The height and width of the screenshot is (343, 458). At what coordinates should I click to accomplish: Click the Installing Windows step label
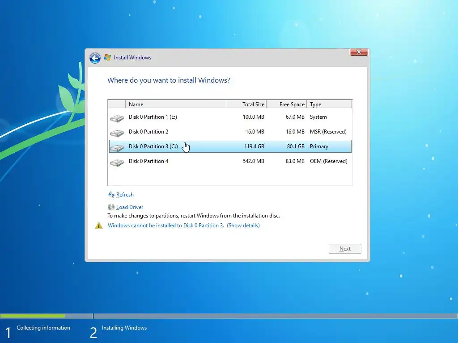click(124, 328)
